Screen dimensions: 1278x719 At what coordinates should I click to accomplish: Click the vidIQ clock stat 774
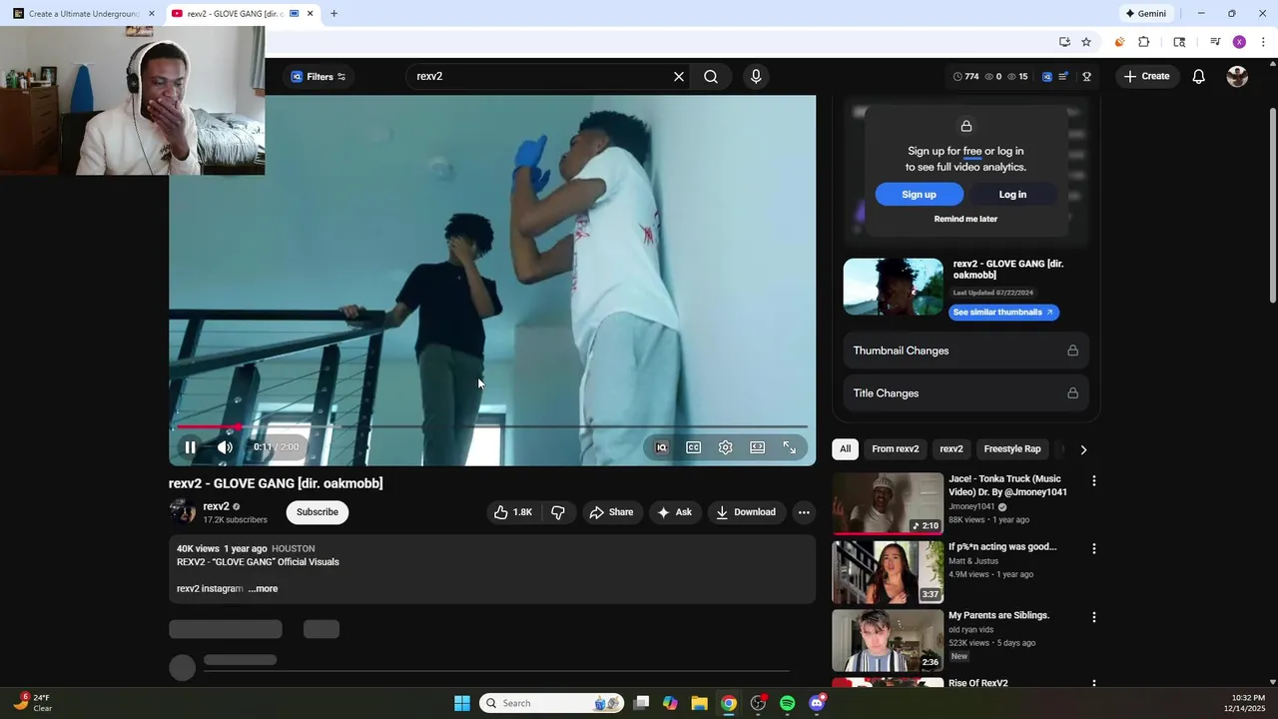(965, 77)
